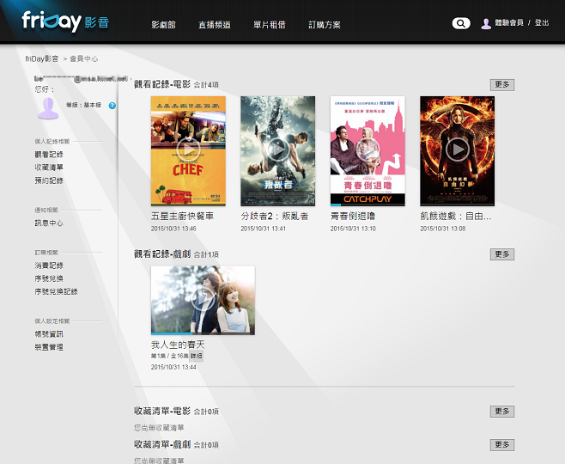
Task: Open 序號兌換 in the sidebar
Action: 49,278
